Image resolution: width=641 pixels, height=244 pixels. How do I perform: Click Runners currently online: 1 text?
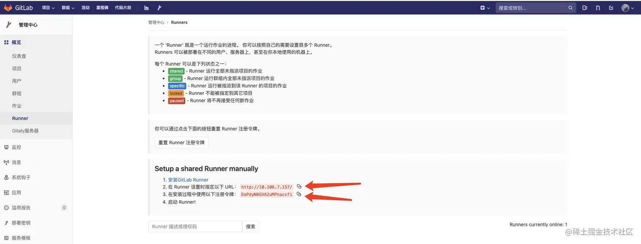pyautogui.click(x=538, y=224)
